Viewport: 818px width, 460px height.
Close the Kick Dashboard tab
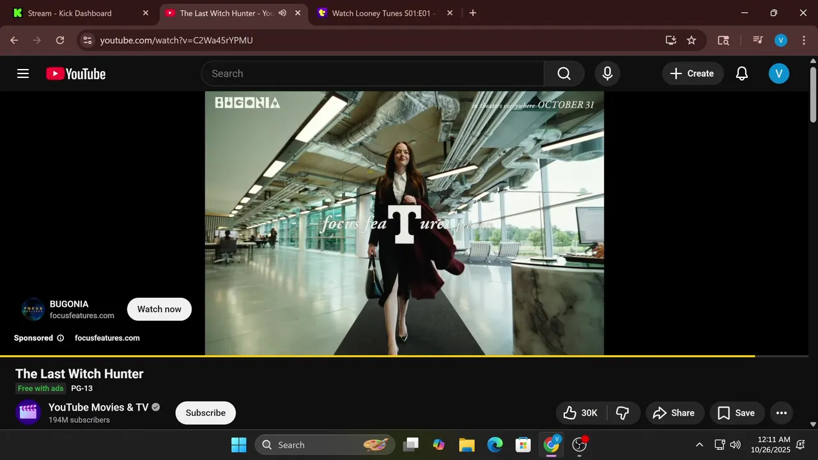click(x=145, y=13)
